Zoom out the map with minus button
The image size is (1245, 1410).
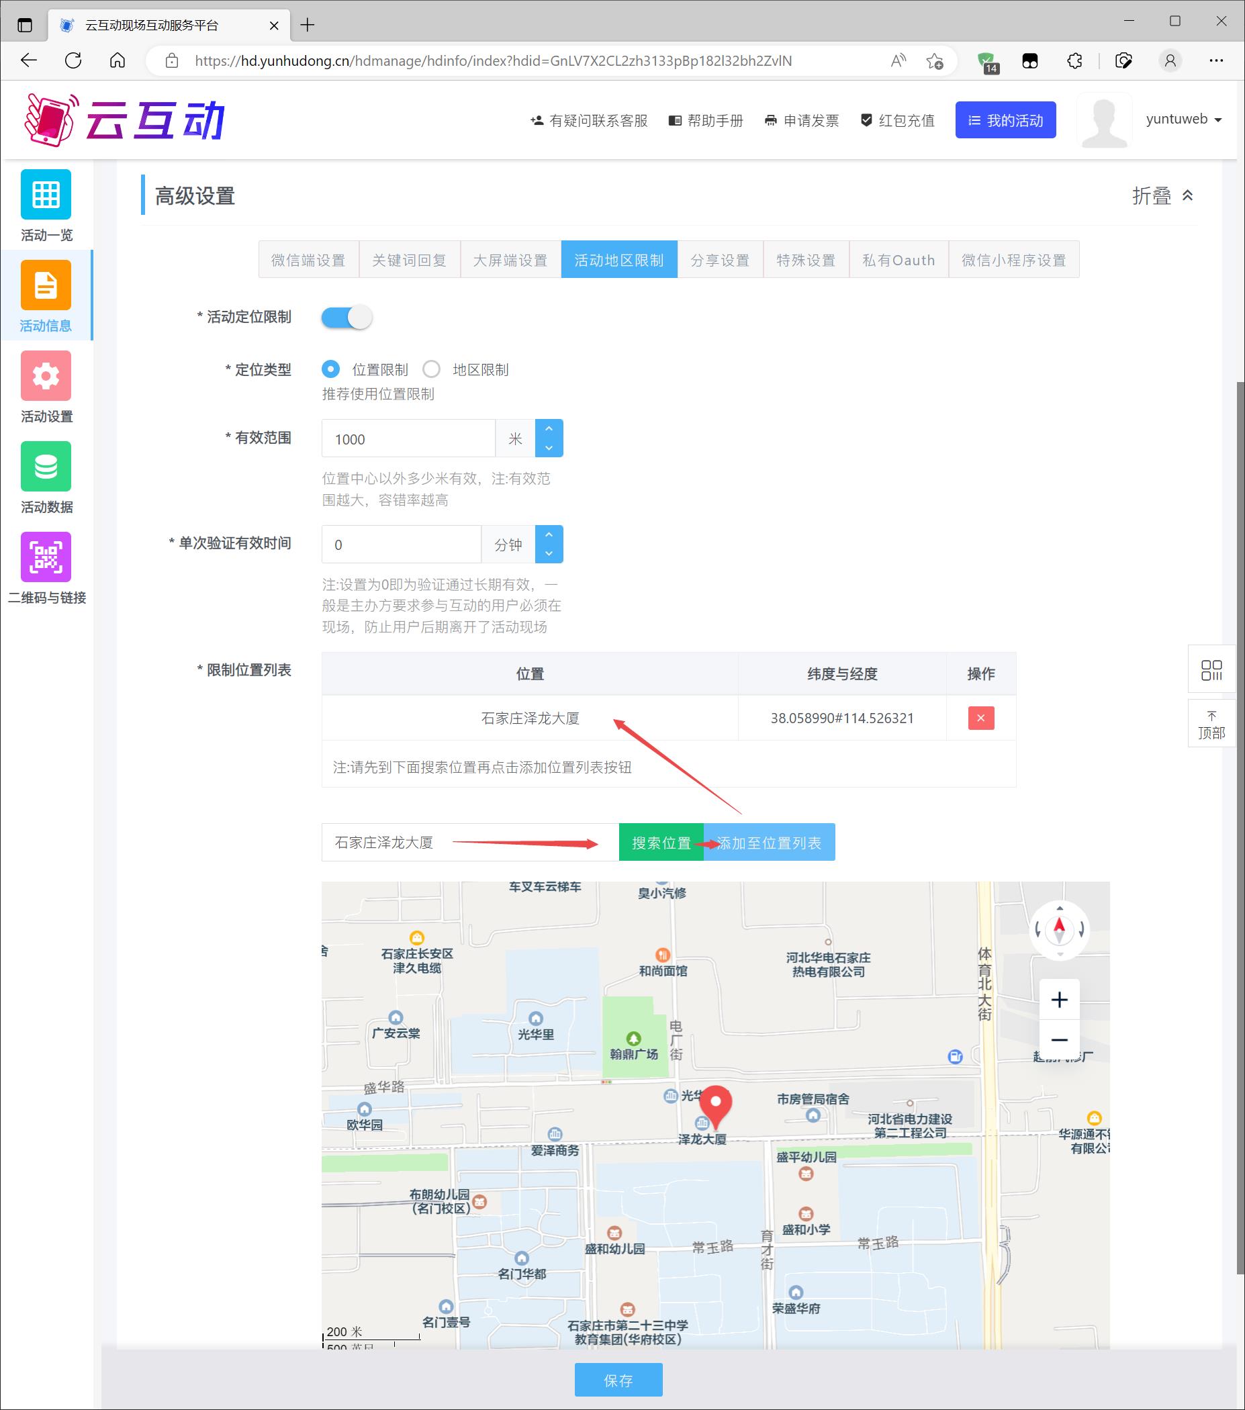[x=1059, y=1039]
